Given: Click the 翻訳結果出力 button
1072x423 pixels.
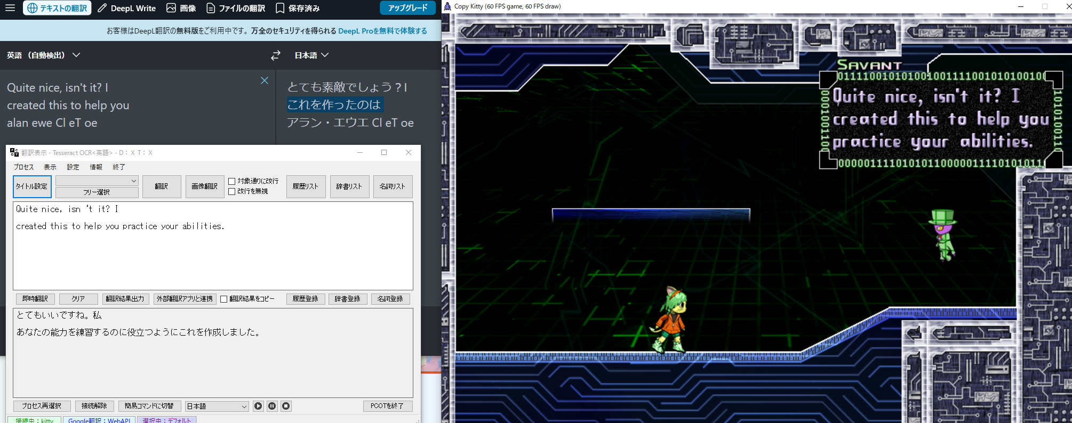Looking at the screenshot, I should (125, 299).
